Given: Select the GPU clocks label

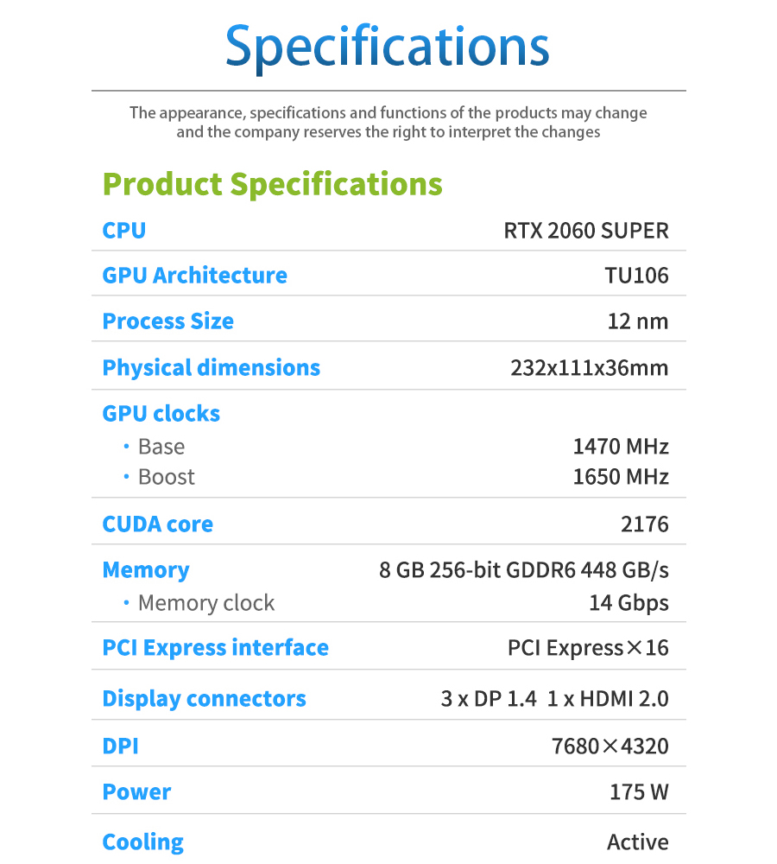Looking at the screenshot, I should tap(161, 414).
